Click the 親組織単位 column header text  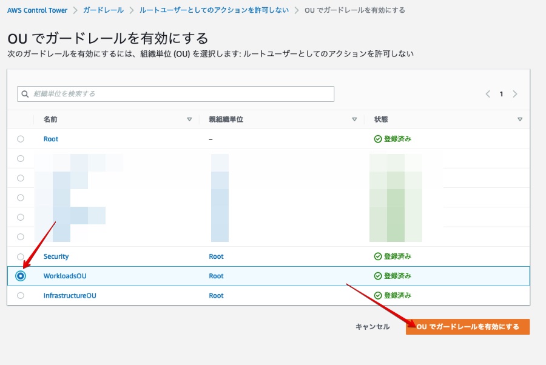coord(226,119)
